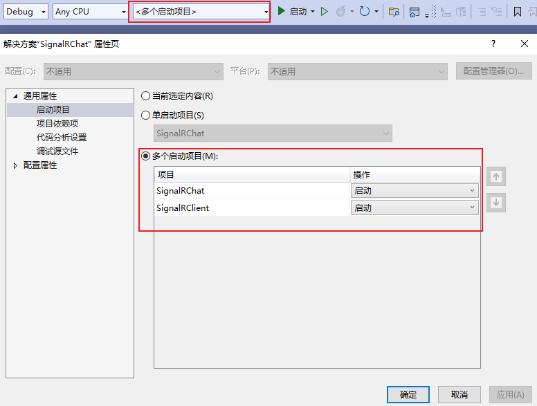
Task: Click the green 启动 start debugging button
Action: click(292, 12)
